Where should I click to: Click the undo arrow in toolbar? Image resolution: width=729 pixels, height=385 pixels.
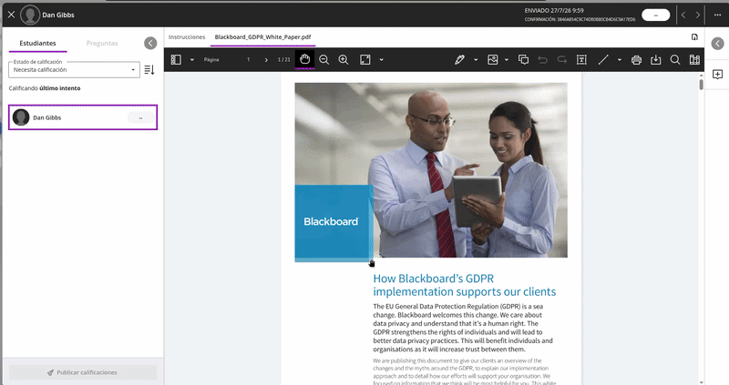[x=542, y=59]
